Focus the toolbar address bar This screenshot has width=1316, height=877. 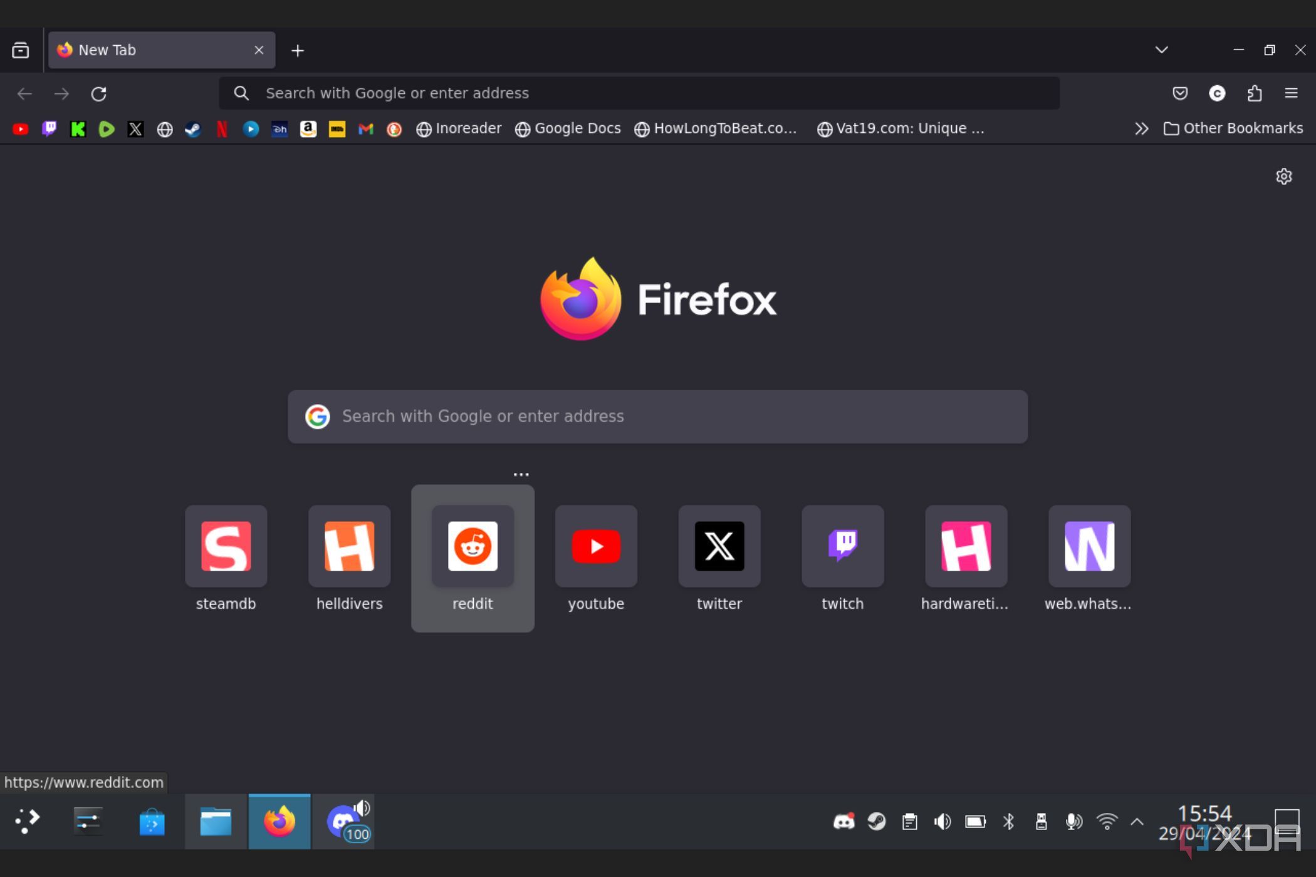click(639, 93)
